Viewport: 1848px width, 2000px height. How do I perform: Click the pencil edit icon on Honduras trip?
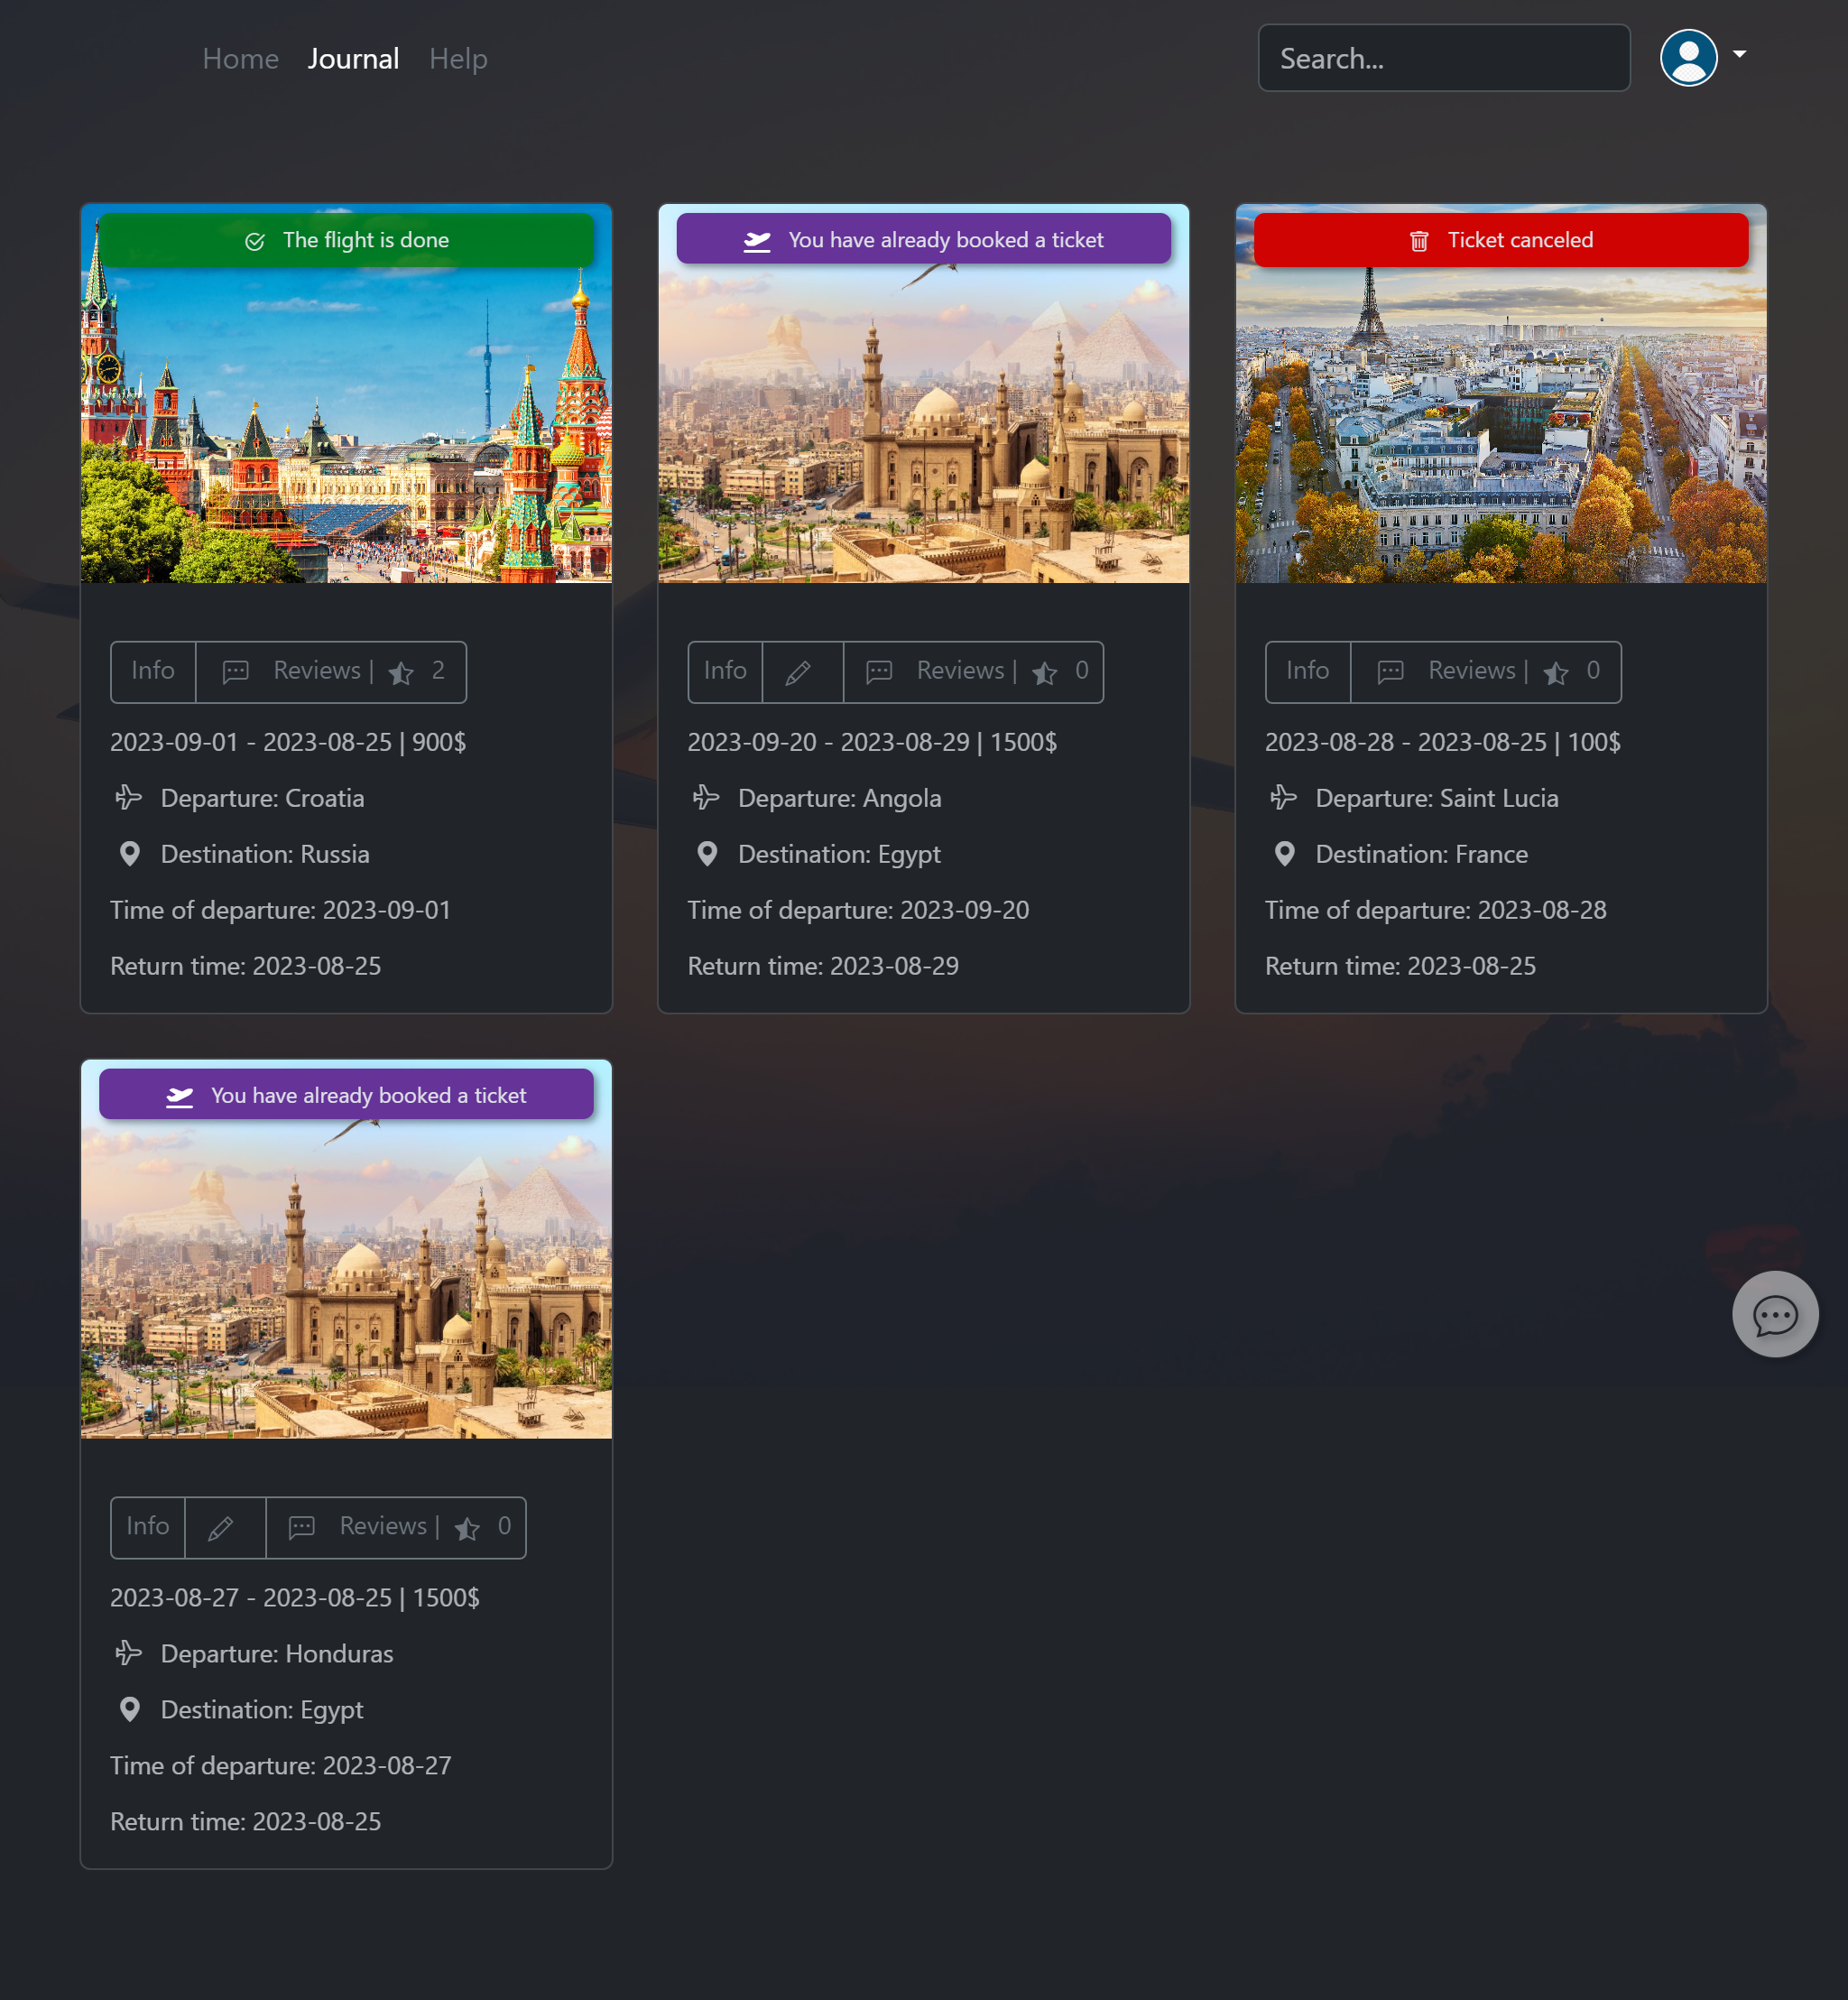(x=222, y=1527)
